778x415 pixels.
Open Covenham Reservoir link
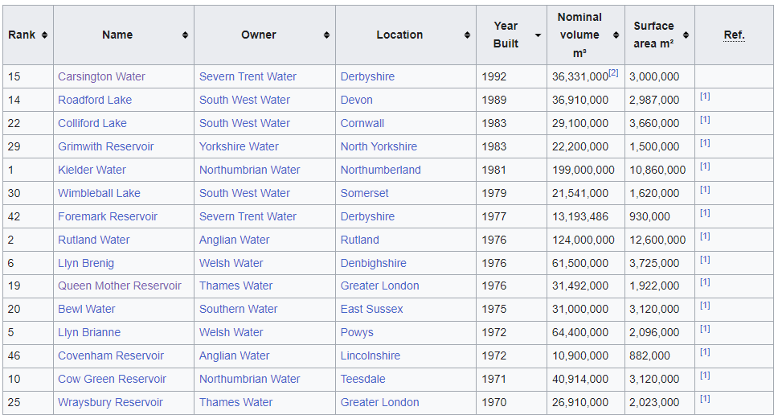(111, 355)
